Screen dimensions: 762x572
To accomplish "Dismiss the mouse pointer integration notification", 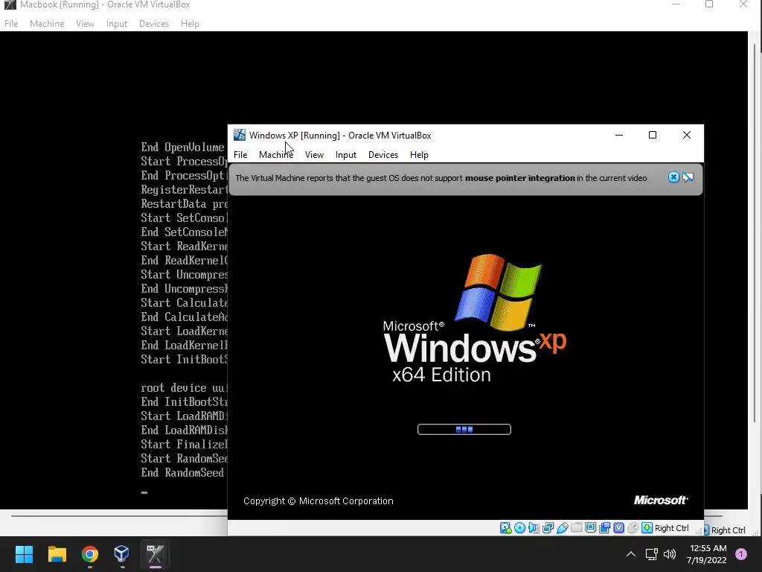I will tap(673, 177).
